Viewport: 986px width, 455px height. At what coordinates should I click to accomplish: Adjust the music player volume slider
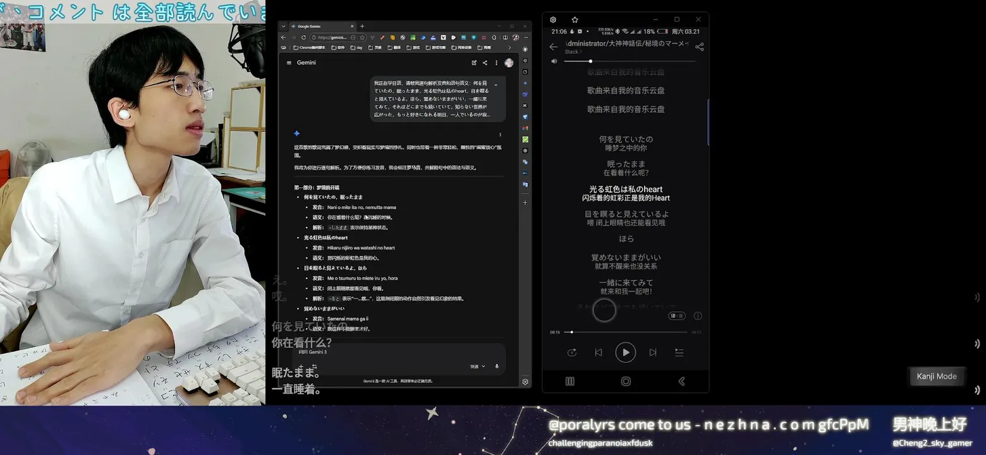630,61
